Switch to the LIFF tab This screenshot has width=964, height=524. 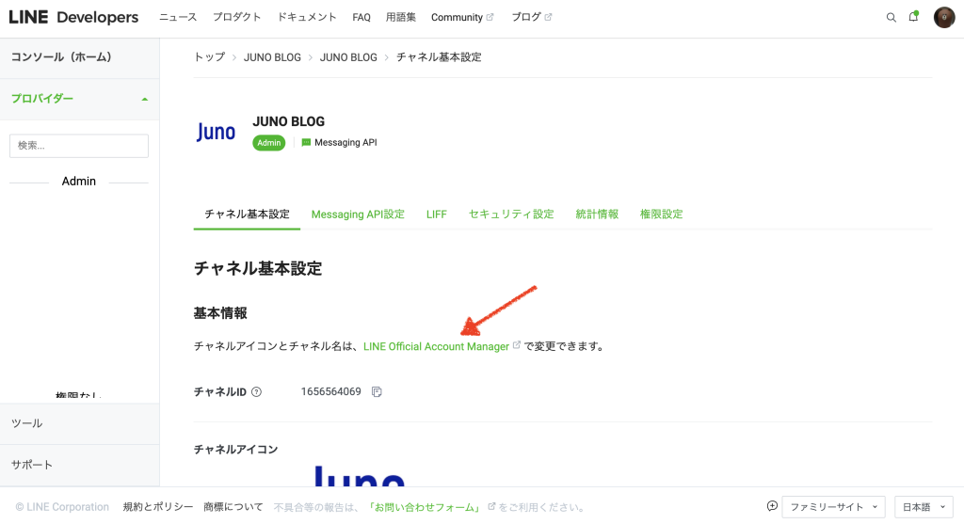coord(437,214)
